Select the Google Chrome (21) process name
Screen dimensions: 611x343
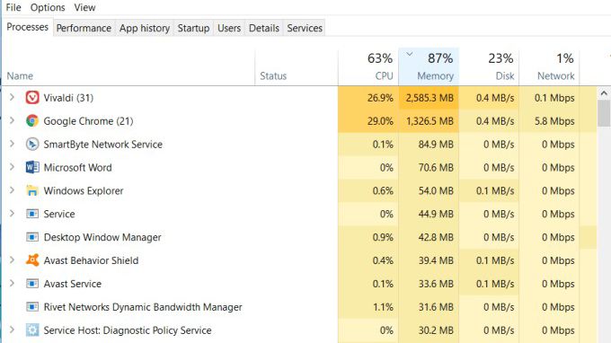tap(88, 121)
